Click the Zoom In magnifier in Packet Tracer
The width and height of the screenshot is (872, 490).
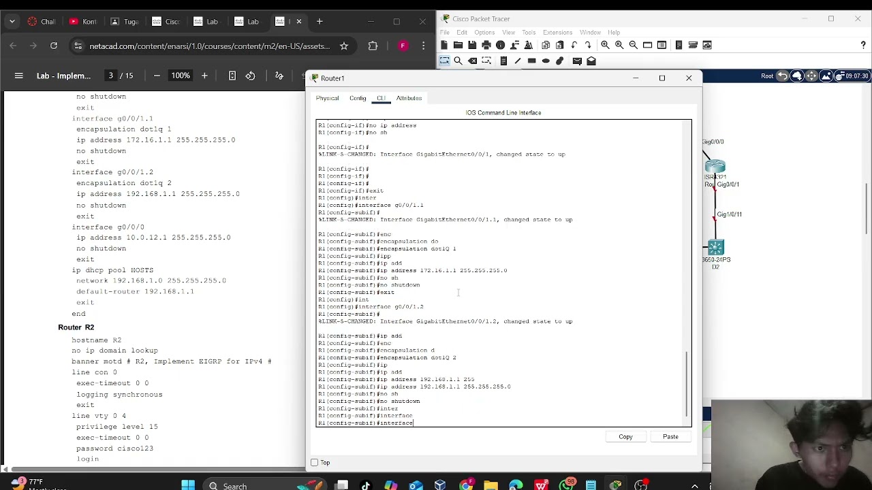click(605, 45)
